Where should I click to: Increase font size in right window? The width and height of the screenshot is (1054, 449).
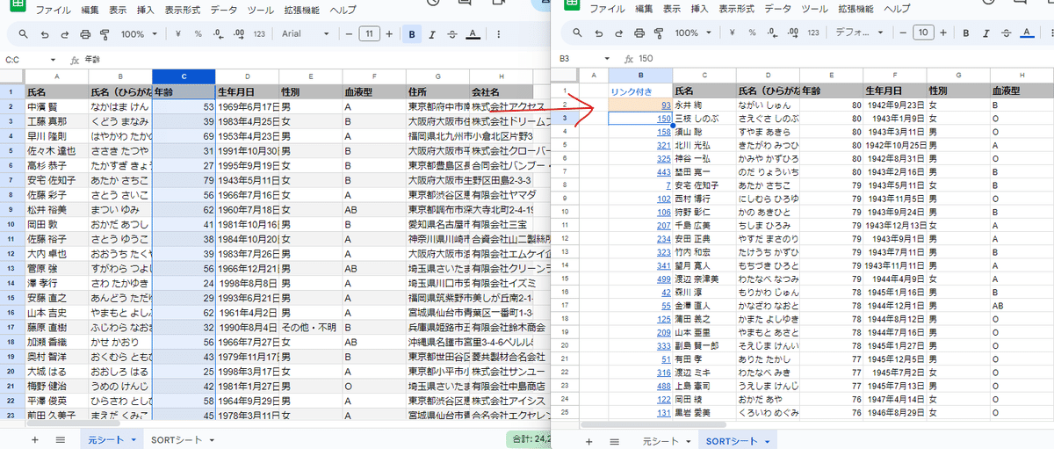[945, 33]
